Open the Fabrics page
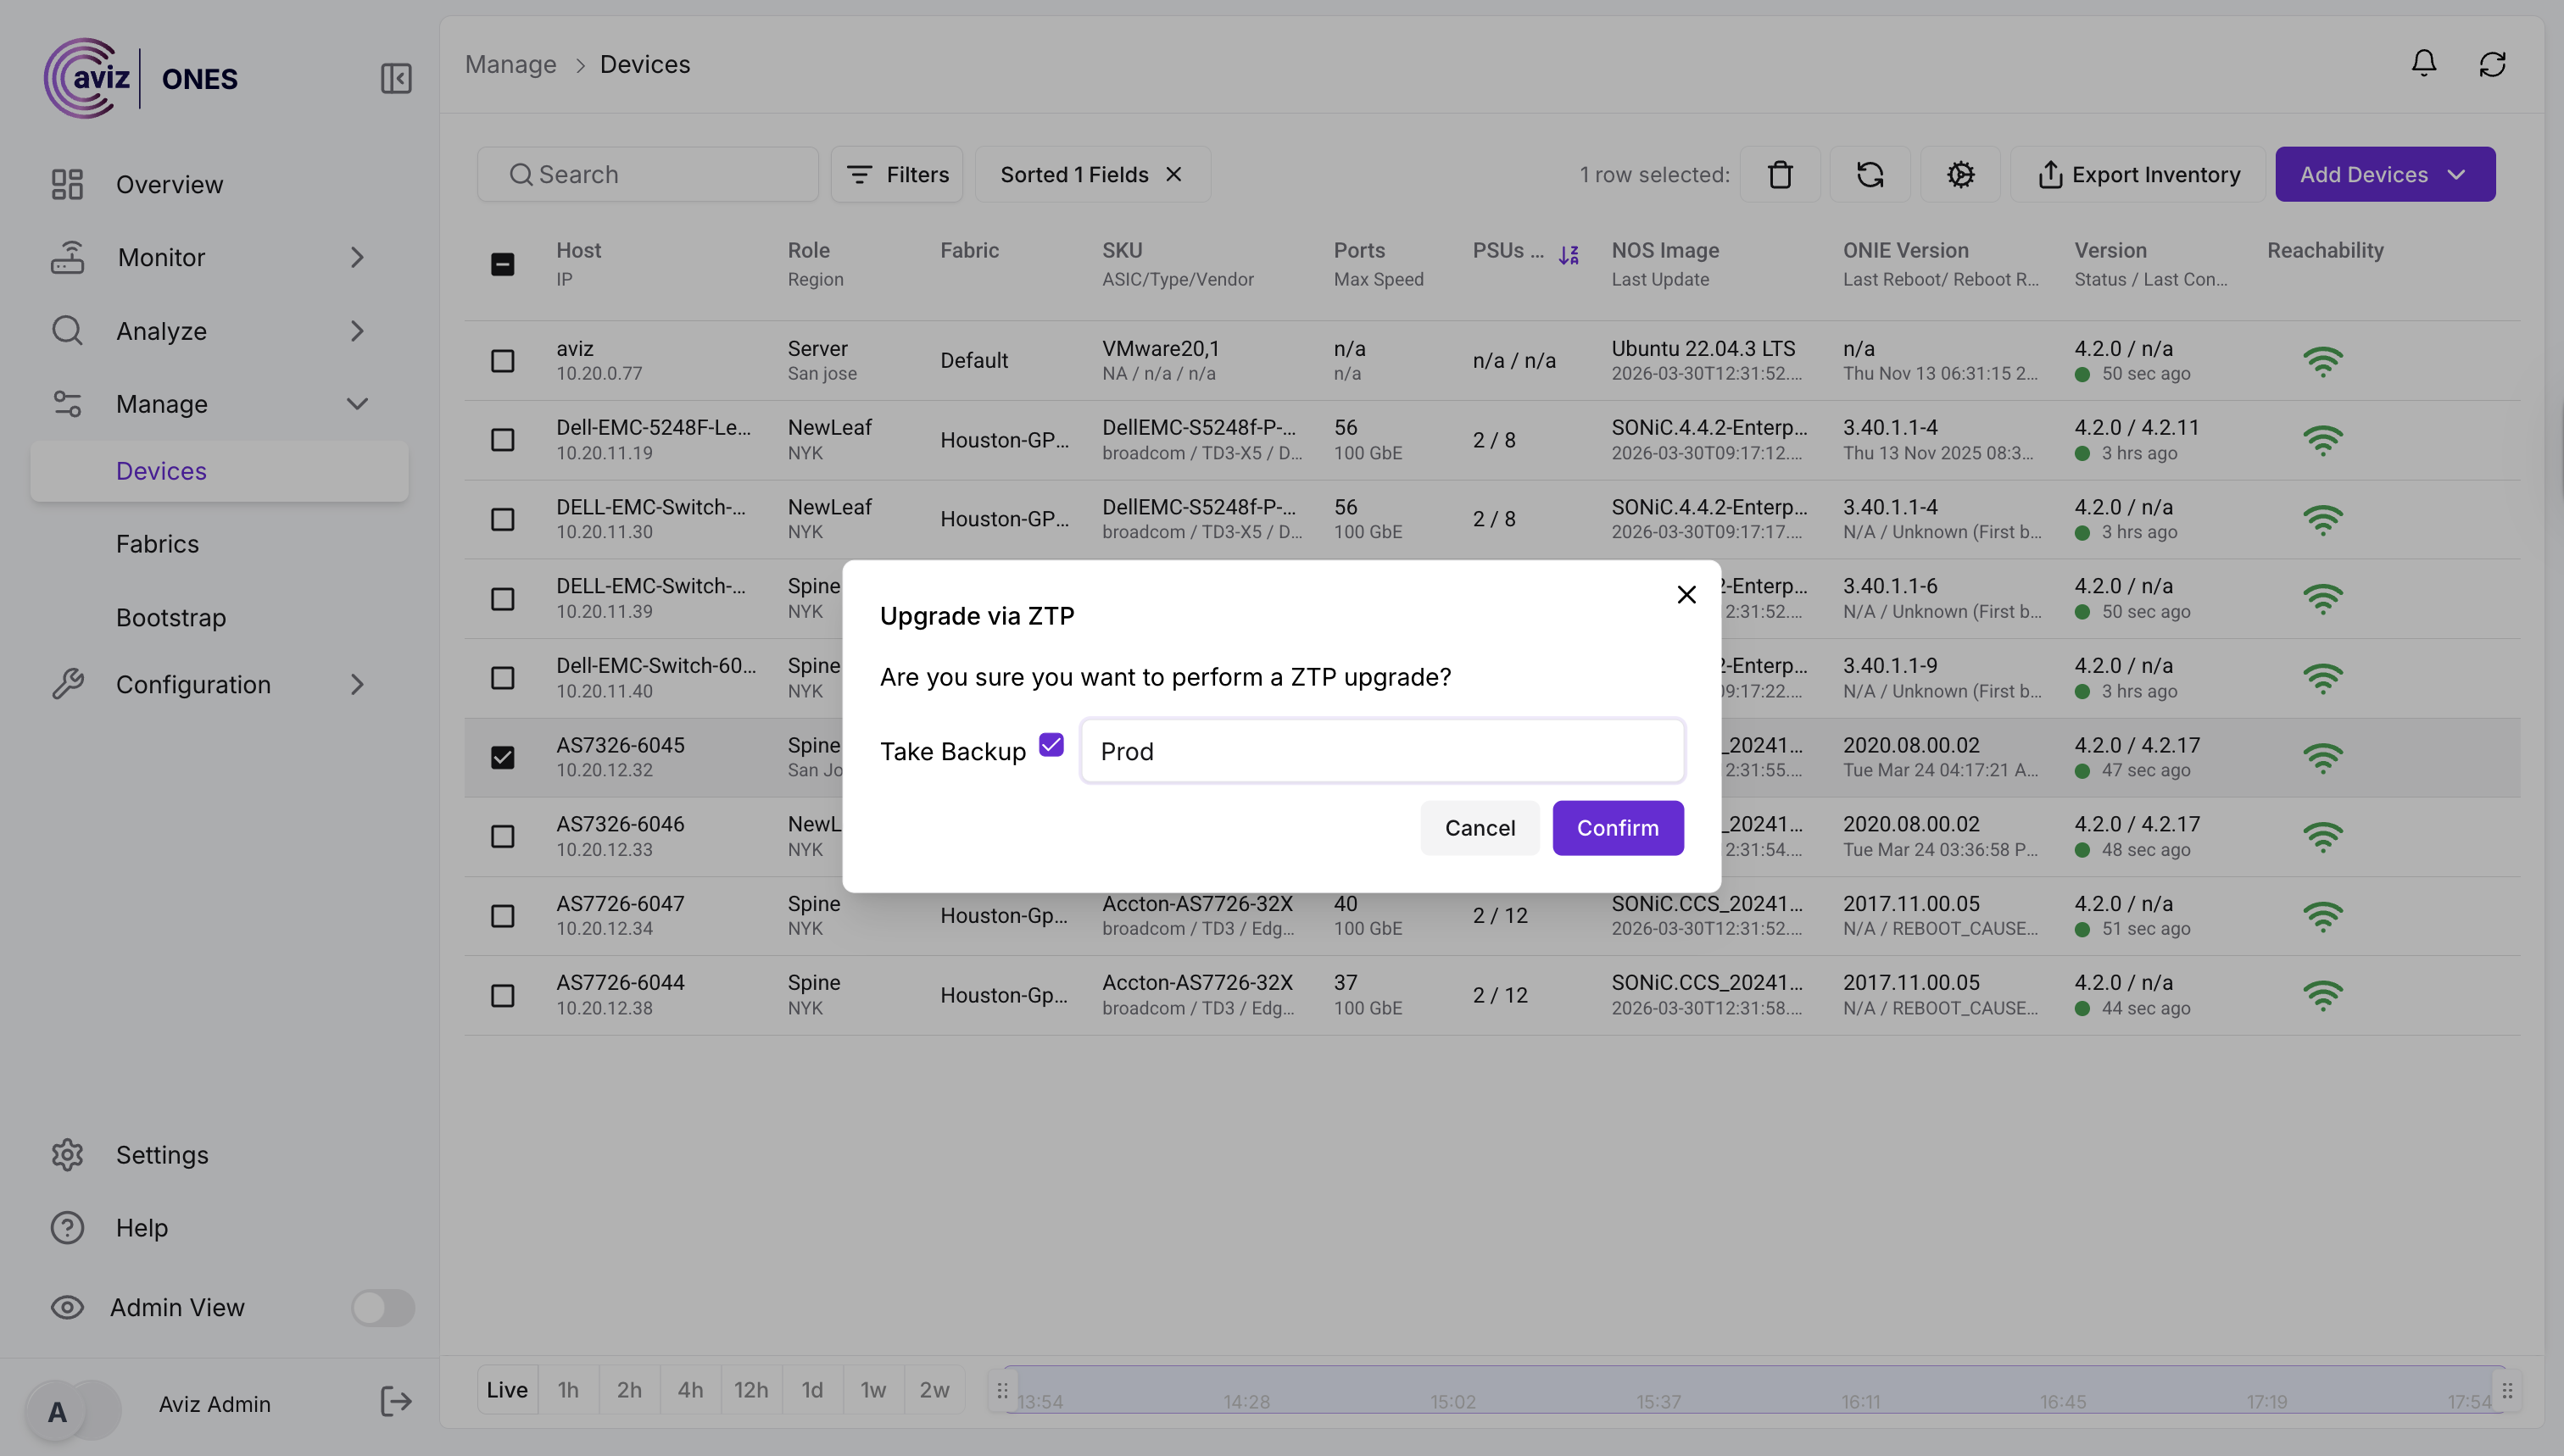The height and width of the screenshot is (1456, 2564). pos(157,544)
